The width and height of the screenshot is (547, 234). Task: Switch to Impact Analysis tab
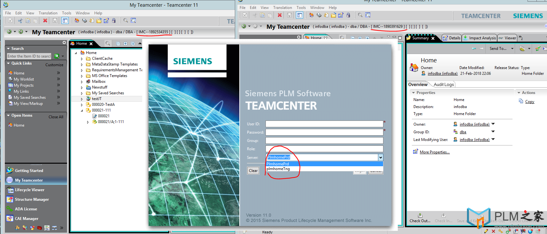(x=479, y=38)
